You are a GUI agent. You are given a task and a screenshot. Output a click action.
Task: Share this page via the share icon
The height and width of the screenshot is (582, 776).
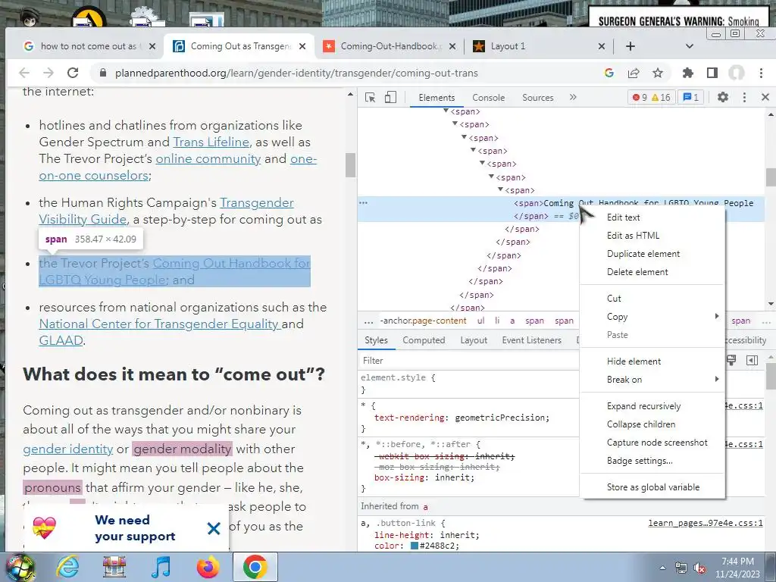click(x=634, y=73)
